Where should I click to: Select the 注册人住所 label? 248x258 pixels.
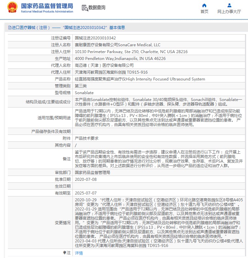click(61, 52)
